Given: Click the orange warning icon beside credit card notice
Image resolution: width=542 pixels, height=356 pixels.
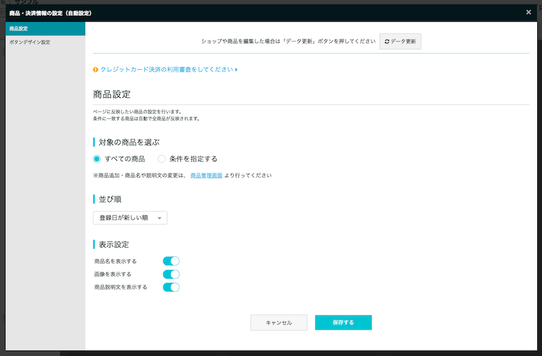Looking at the screenshot, I should coord(96,69).
